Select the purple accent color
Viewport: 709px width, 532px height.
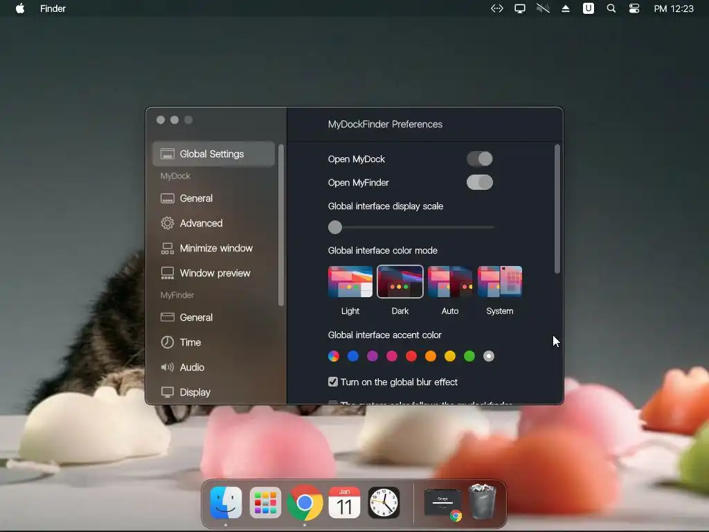pyautogui.click(x=373, y=356)
